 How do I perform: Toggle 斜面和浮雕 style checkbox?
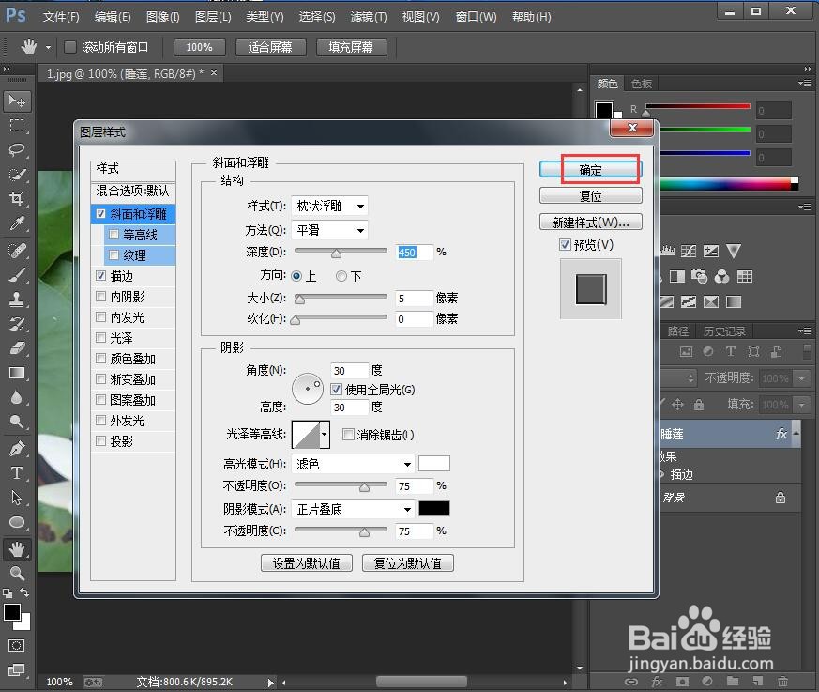point(100,214)
